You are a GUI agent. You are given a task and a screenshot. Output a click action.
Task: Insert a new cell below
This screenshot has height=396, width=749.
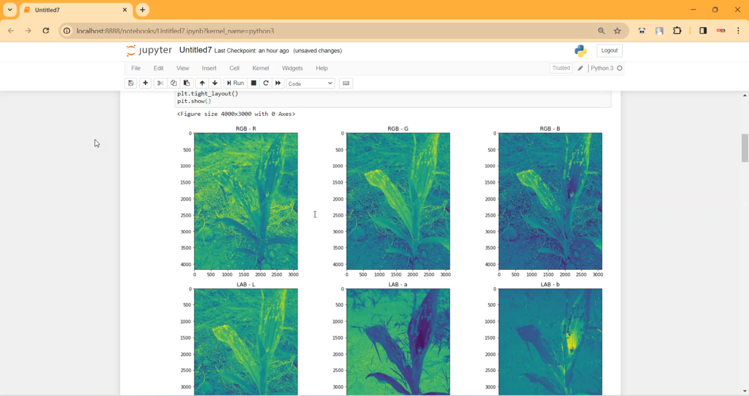point(145,83)
